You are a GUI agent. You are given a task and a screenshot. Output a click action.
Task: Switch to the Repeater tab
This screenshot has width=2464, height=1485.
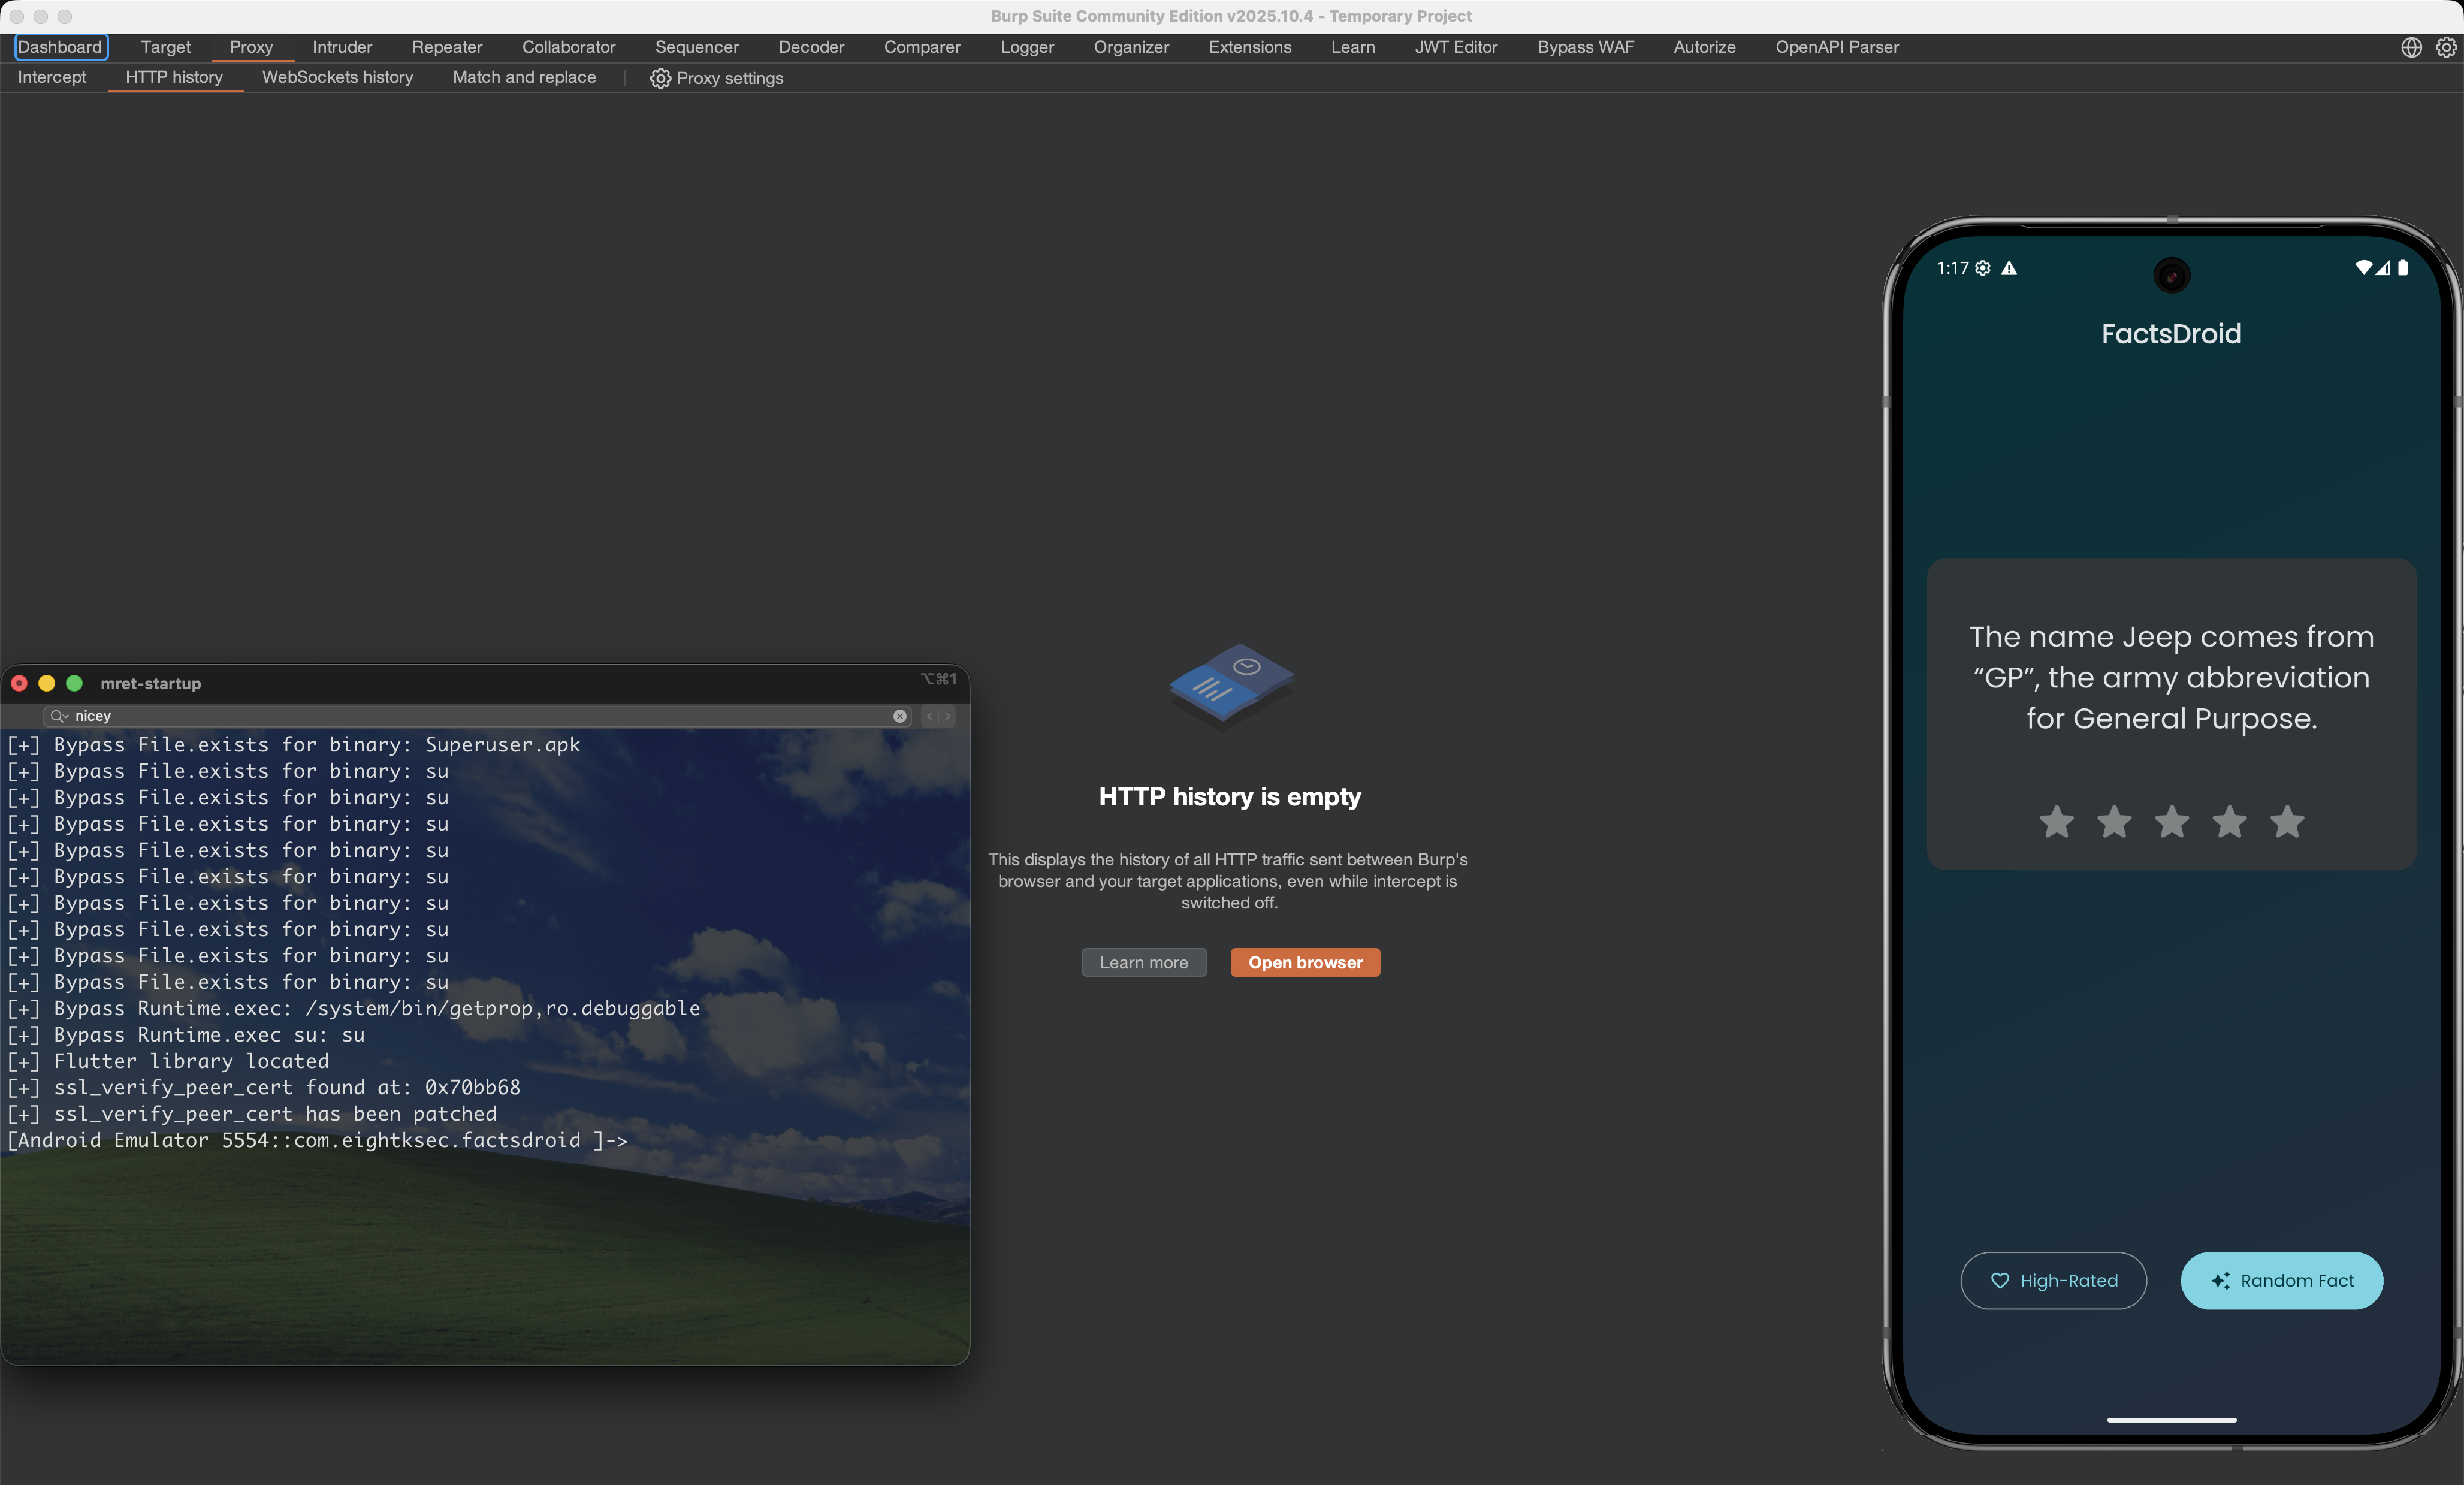point(447,47)
